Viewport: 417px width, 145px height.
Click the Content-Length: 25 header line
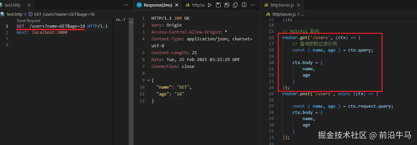pos(174,52)
